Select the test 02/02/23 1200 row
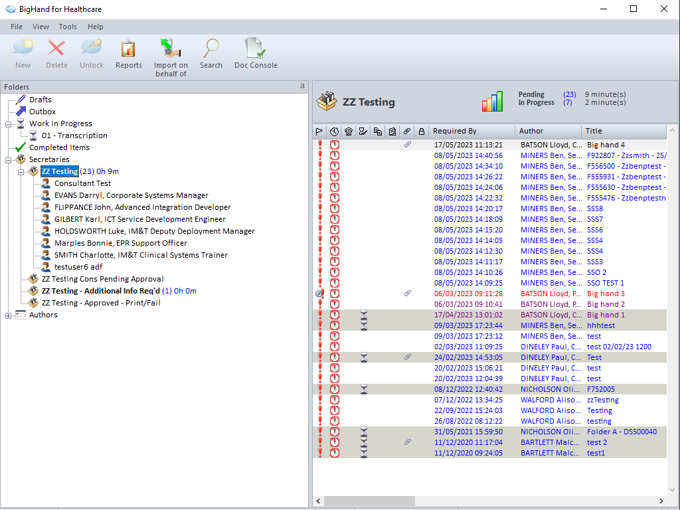The image size is (680, 510). coord(489,347)
